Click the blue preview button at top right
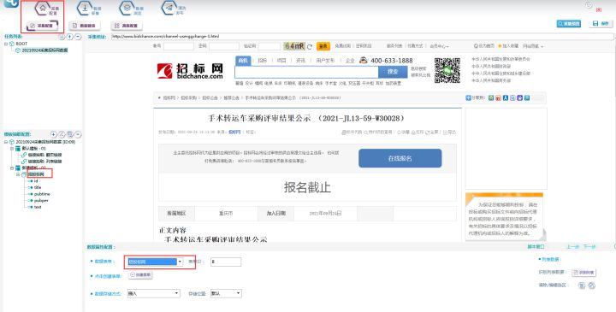Image resolution: width=616 pixels, height=312 pixels. [568, 24]
